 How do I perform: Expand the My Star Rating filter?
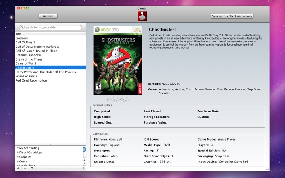click(x=17, y=148)
